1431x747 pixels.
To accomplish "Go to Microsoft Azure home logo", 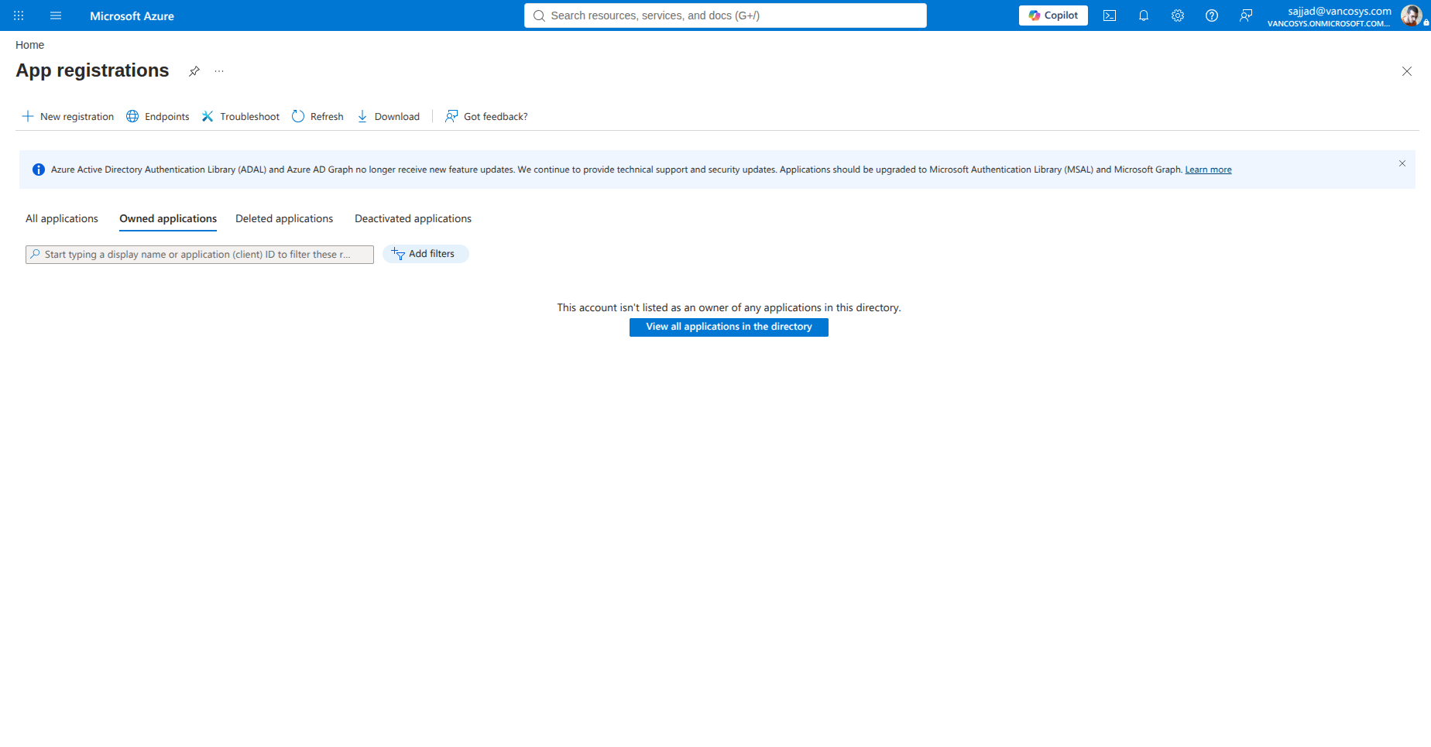I will point(132,15).
